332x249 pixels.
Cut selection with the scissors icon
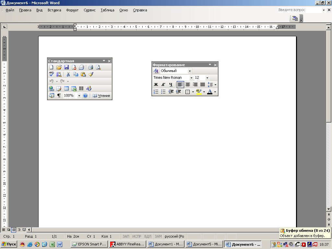[68, 74]
